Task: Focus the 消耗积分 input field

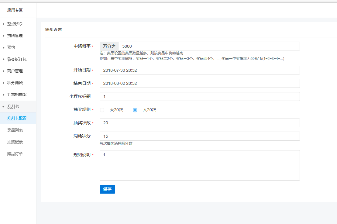Action: tap(200, 136)
